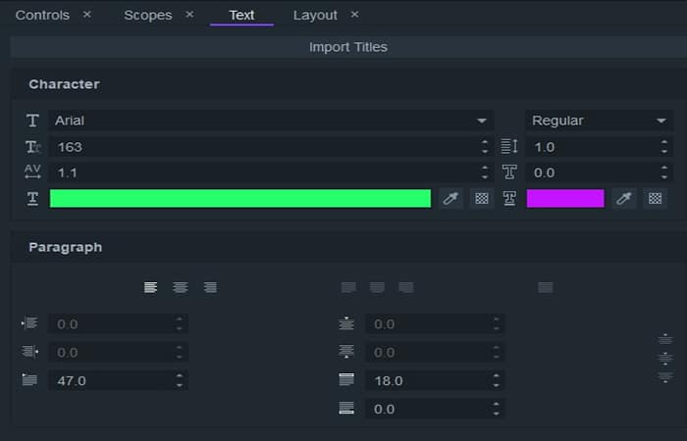This screenshot has height=441, width=687.
Task: Click the font size field showing 163
Action: [x=265, y=147]
